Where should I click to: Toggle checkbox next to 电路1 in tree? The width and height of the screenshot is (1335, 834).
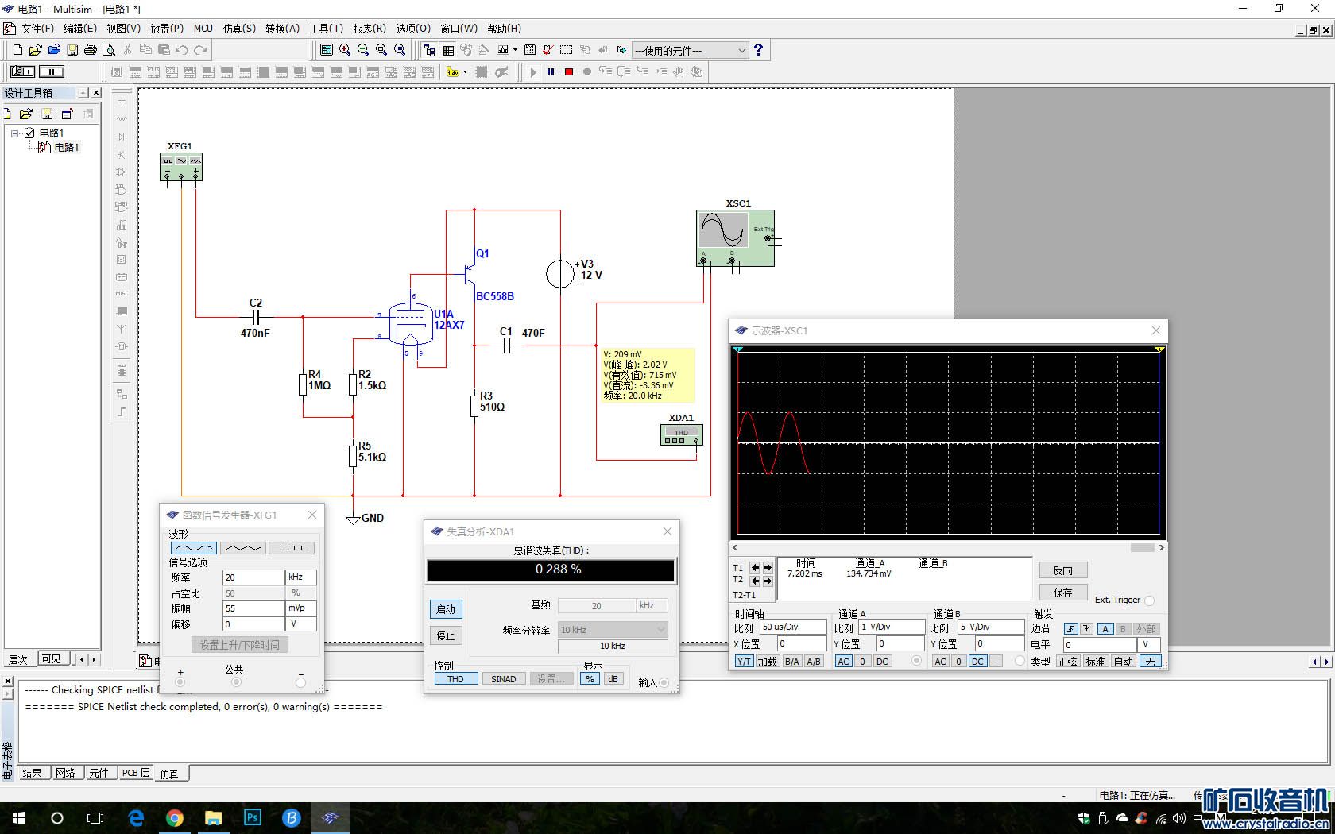click(x=29, y=133)
